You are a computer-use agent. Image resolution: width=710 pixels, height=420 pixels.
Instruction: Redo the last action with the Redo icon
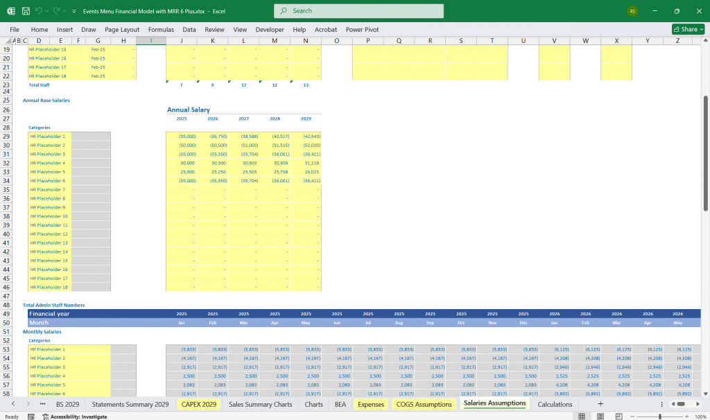click(58, 10)
